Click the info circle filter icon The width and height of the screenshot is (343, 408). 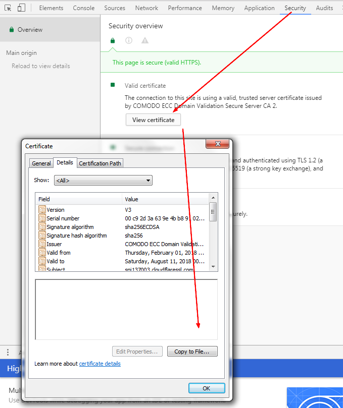(x=129, y=40)
